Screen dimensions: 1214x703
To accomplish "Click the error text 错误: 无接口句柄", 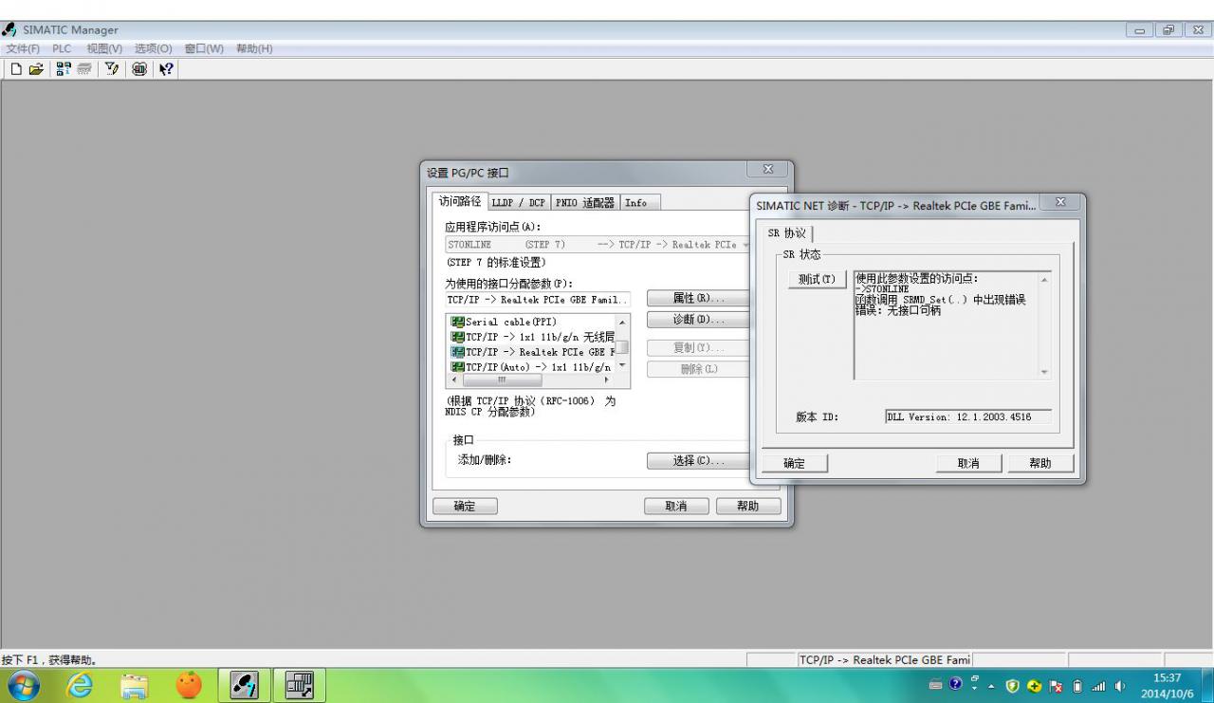I will (x=898, y=311).
